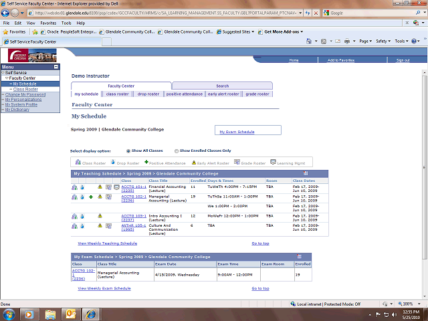428x321 pixels.
Task: Open positive attendance icon for ACCTG 102-1
Action: coord(91,197)
